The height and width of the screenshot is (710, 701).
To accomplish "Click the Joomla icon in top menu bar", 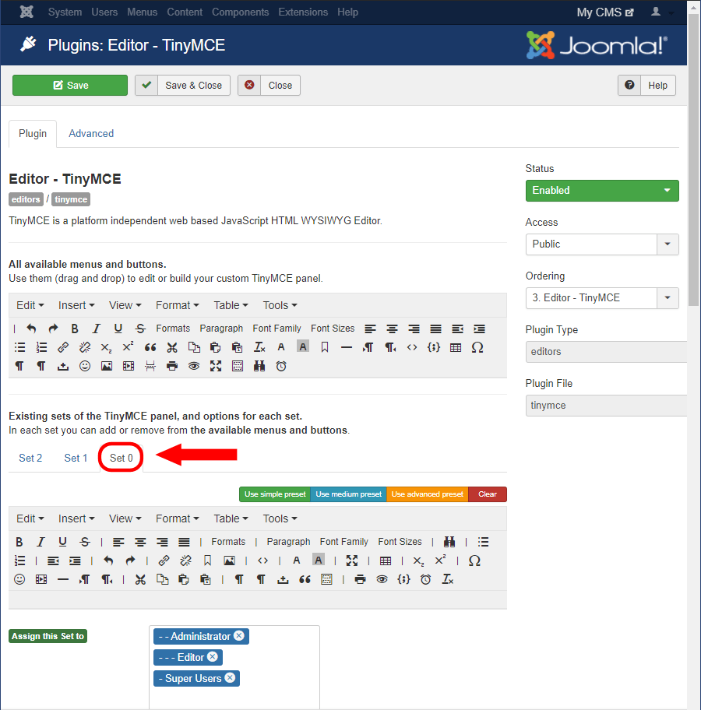I will point(26,12).
